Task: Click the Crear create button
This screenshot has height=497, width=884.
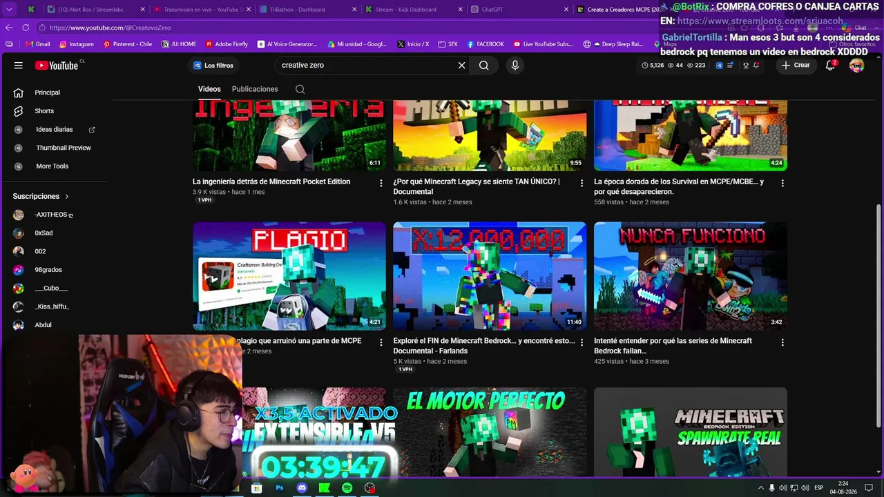Action: [796, 66]
